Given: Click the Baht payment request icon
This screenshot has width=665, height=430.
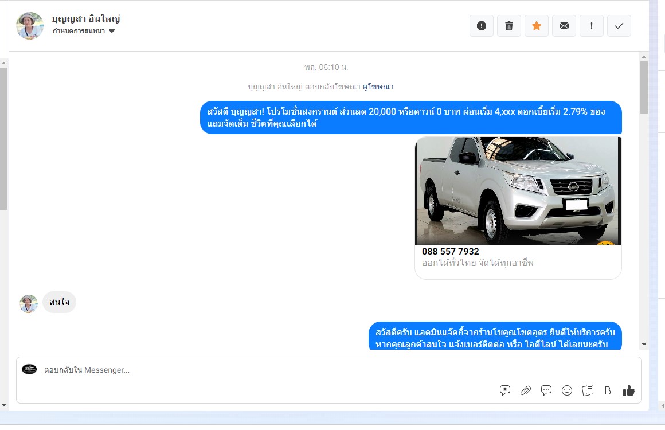Looking at the screenshot, I should pos(608,390).
